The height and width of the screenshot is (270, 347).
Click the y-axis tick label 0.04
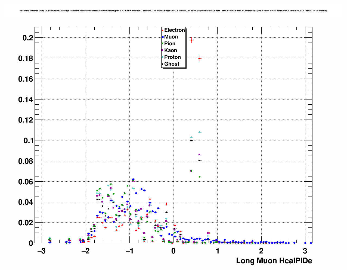click(x=26, y=202)
